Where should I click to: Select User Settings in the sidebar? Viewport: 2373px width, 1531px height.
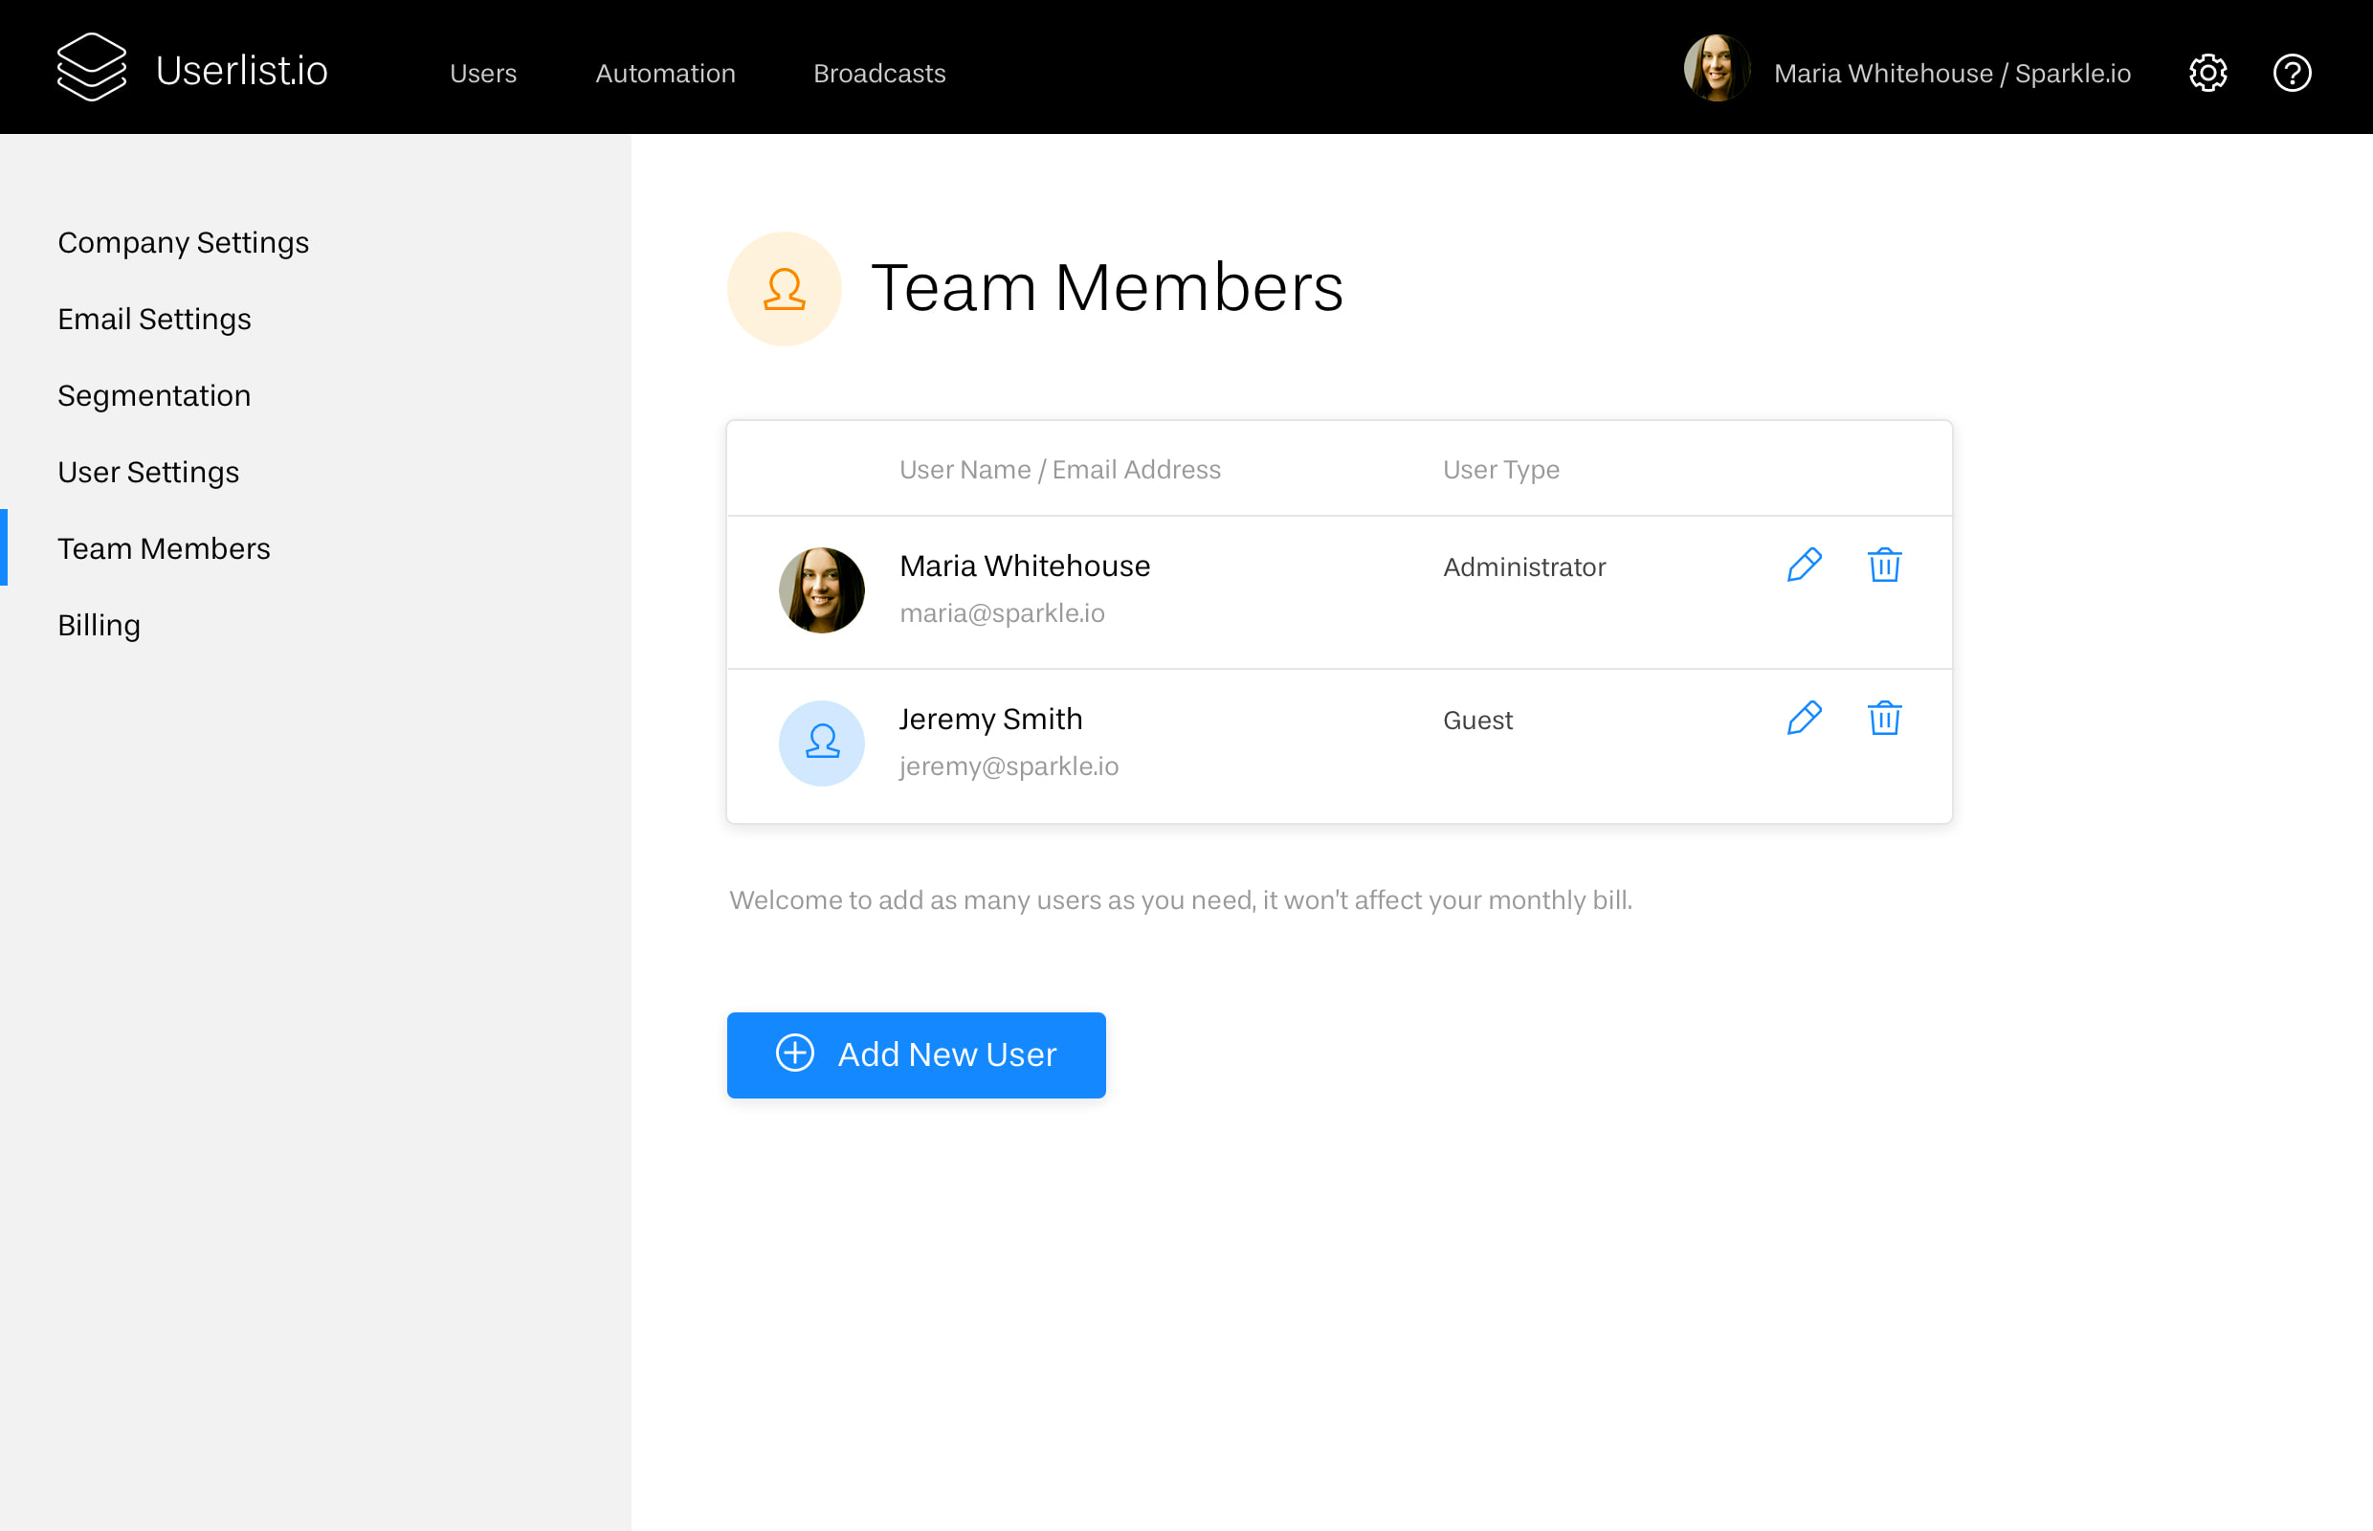[x=148, y=473]
